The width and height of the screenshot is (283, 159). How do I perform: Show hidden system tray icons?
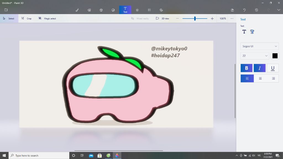237,155
